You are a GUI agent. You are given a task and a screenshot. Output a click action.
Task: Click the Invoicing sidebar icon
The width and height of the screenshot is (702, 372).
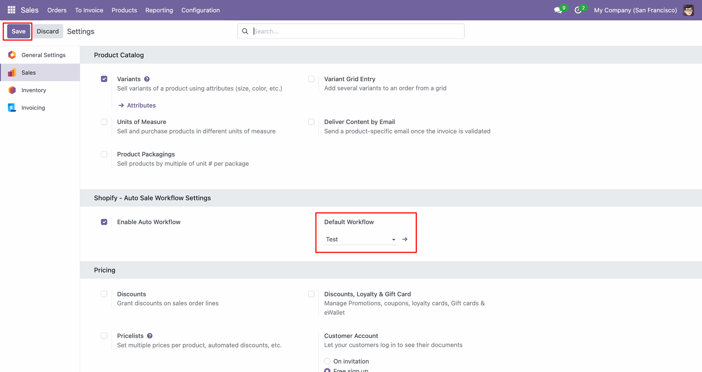[12, 108]
